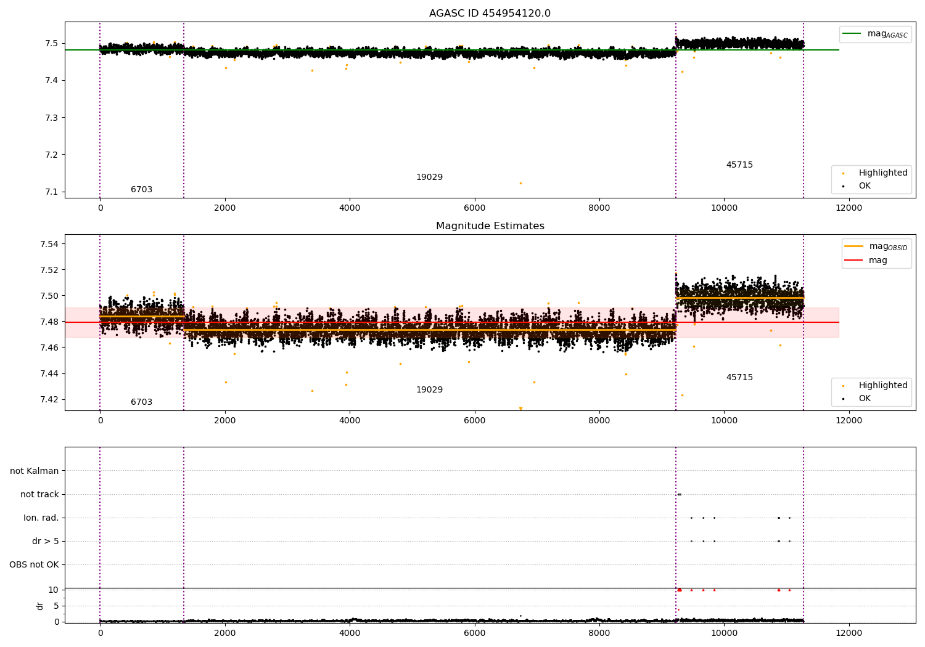Click the 19029 label in the middle plot
This screenshot has height=647, width=925.
click(x=429, y=390)
